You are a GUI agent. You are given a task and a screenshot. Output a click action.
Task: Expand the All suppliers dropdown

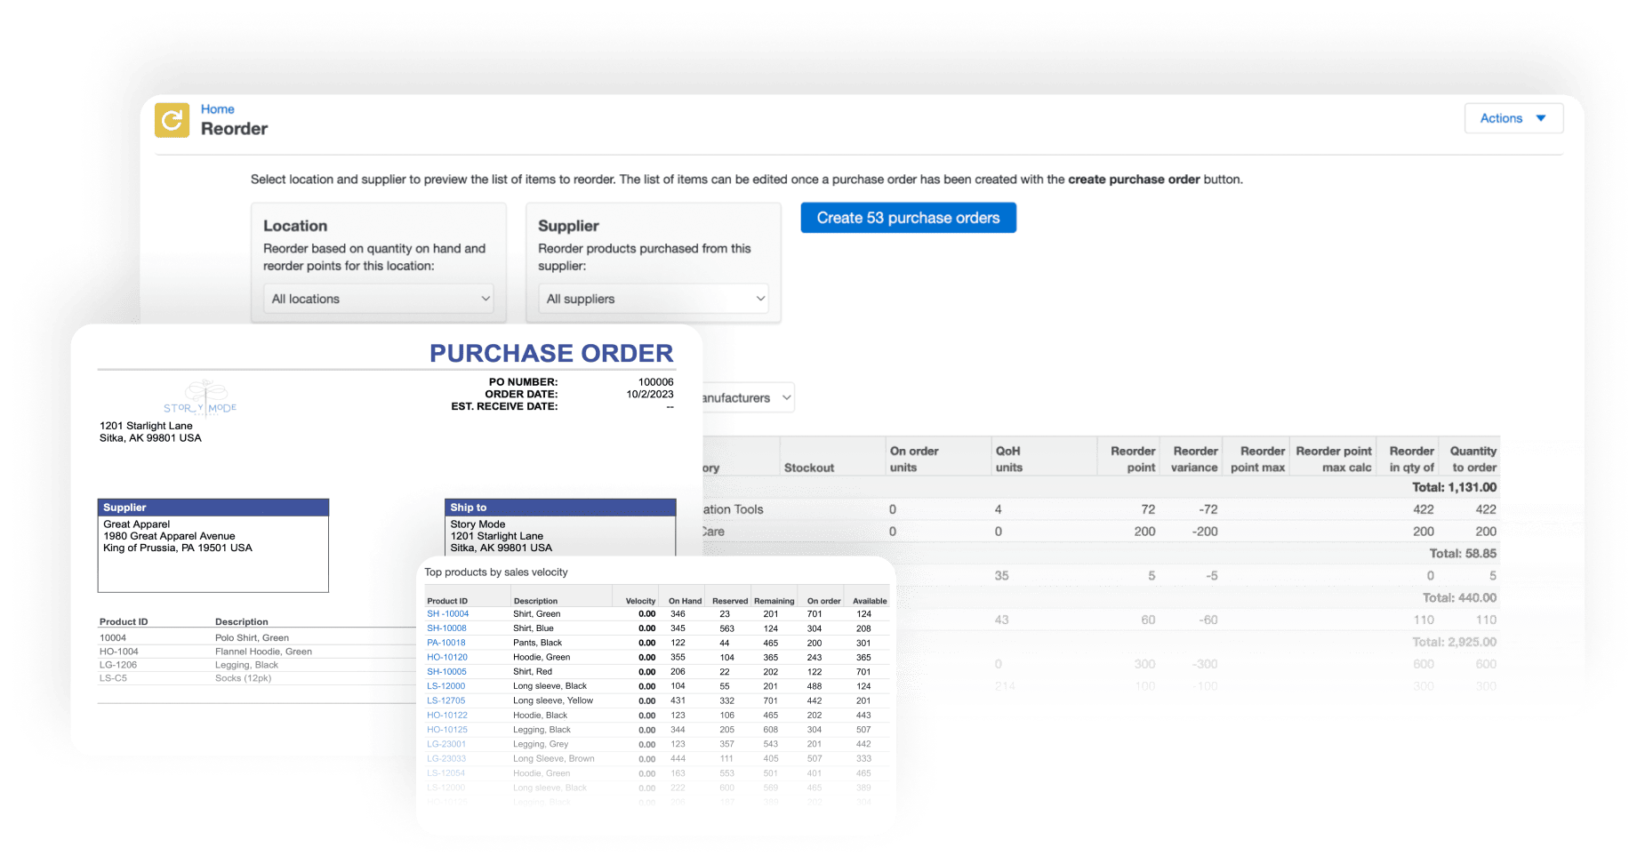654,299
